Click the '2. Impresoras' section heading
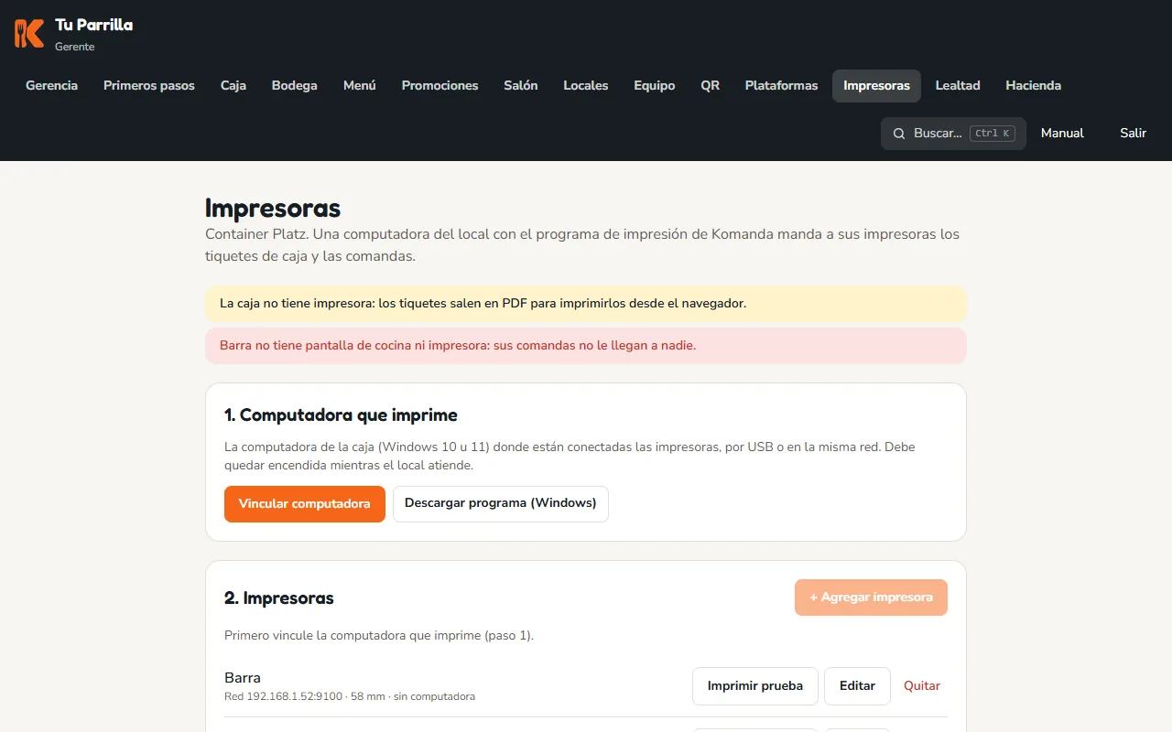1172x732 pixels. coord(279,598)
